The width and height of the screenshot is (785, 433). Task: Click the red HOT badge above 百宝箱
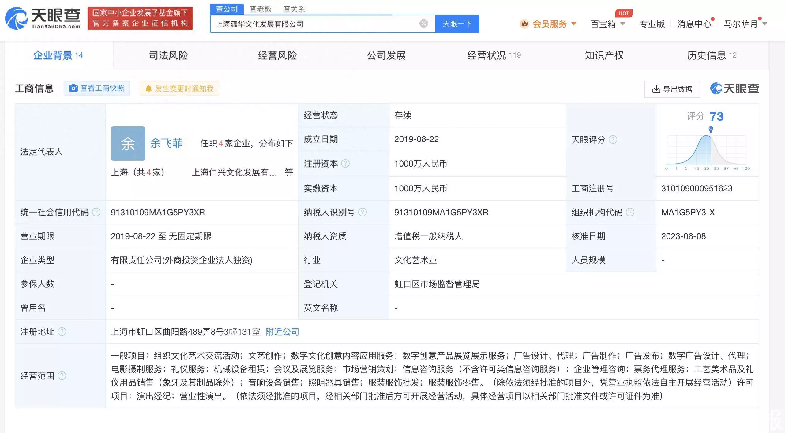coord(624,13)
